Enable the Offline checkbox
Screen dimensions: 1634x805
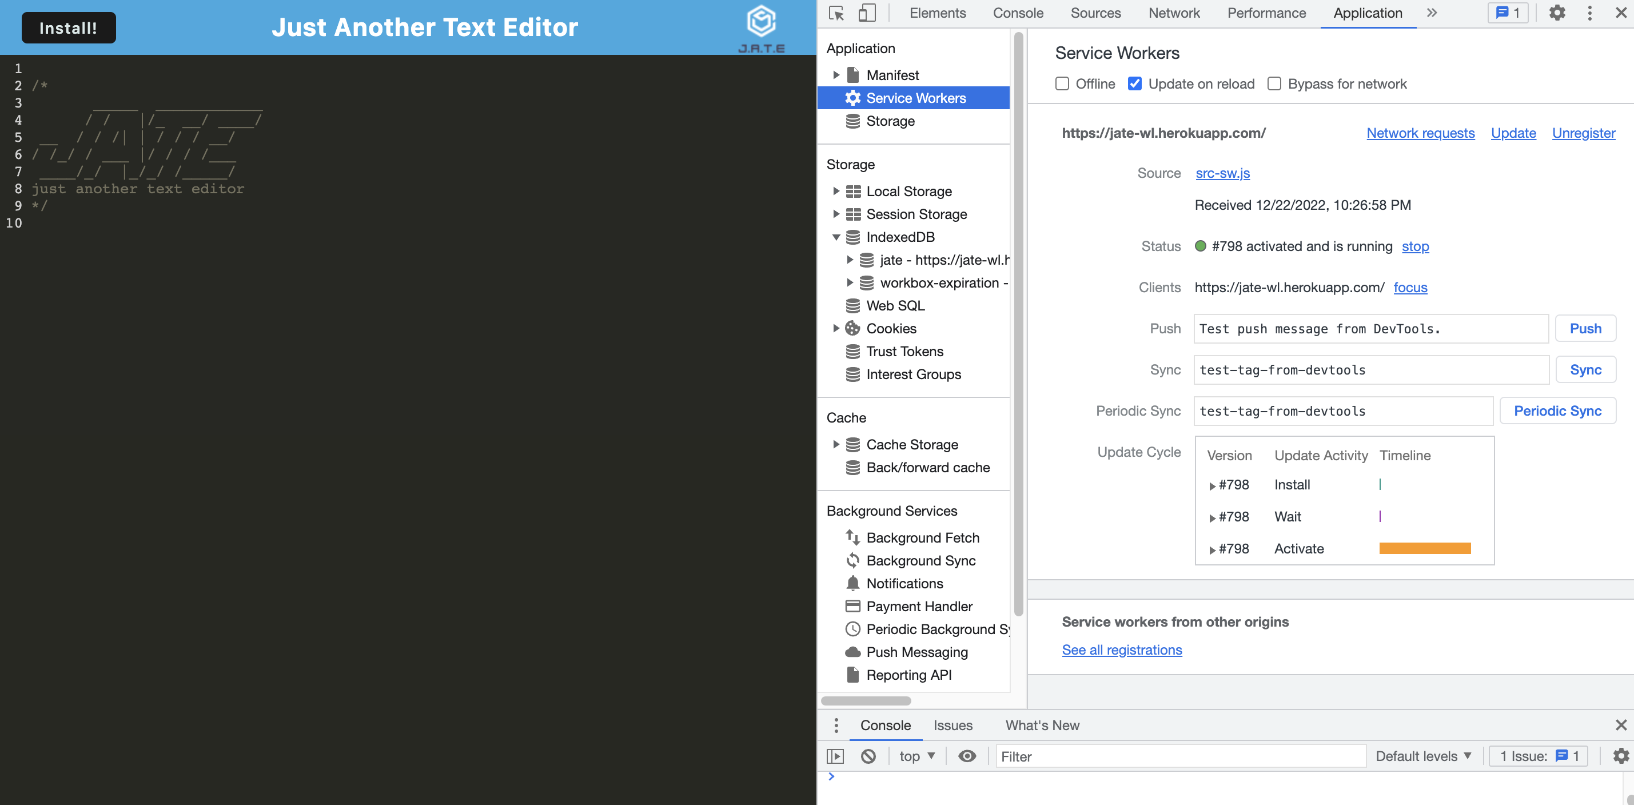(x=1062, y=83)
